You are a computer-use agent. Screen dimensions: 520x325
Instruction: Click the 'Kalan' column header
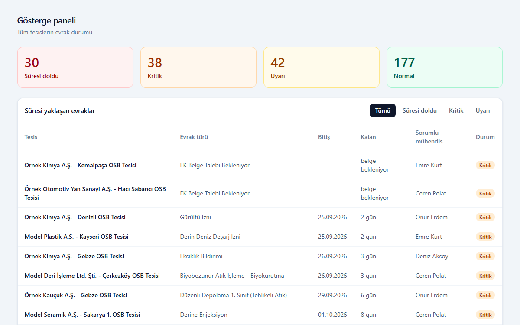[368, 137]
